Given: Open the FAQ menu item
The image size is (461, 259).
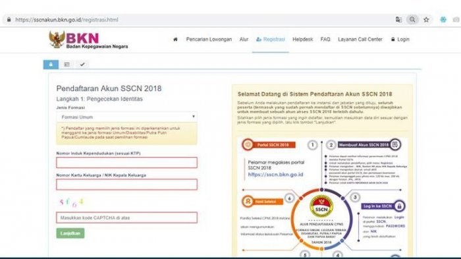Looking at the screenshot, I should click(x=325, y=39).
